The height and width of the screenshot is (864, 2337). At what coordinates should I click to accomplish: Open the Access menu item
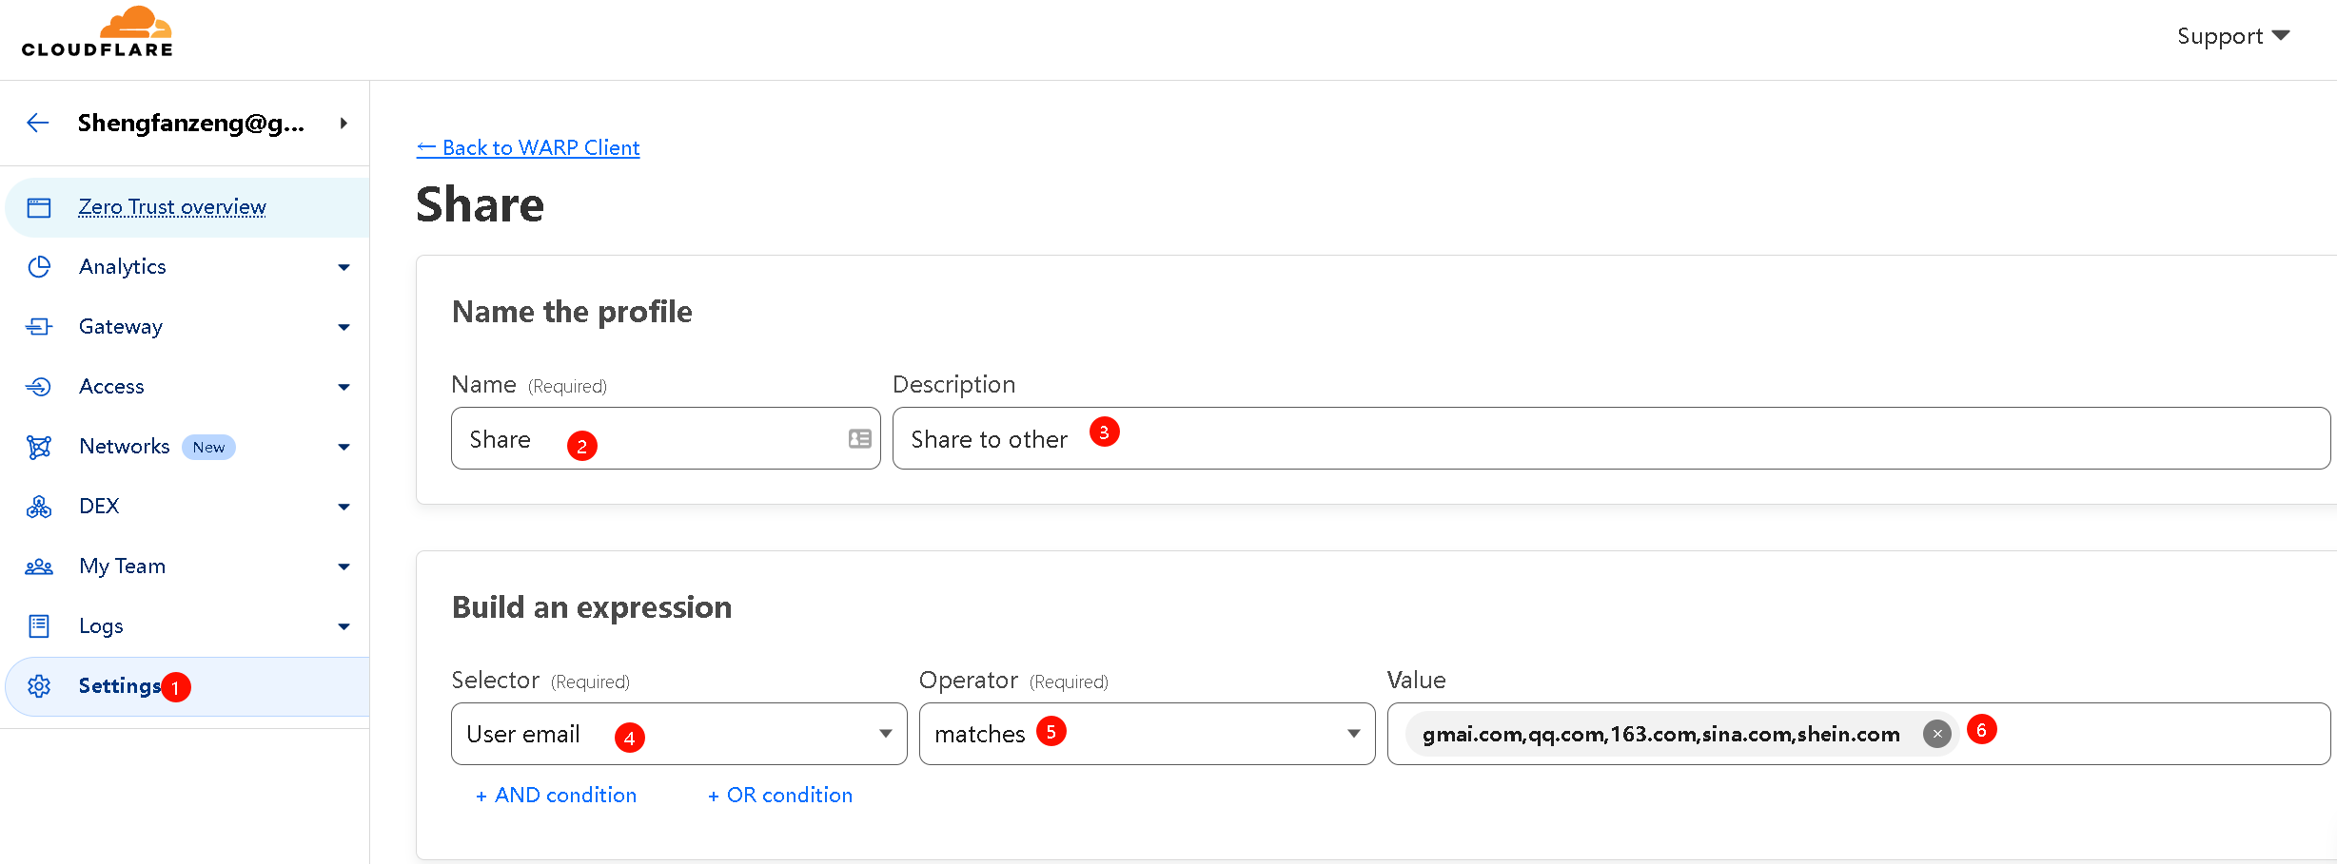coord(111,387)
